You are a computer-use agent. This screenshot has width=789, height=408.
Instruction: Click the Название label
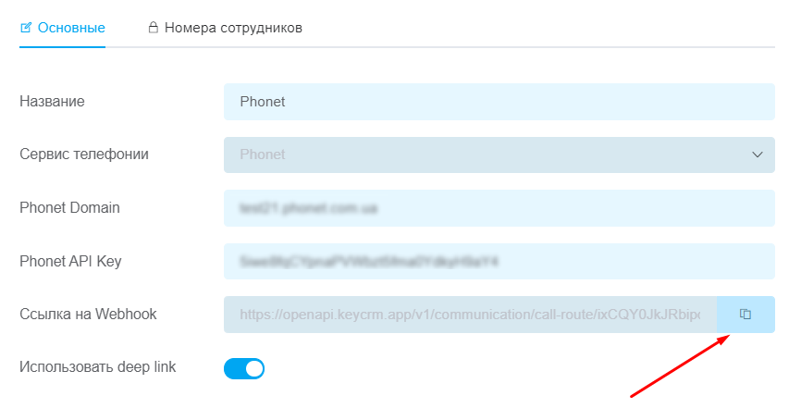click(52, 102)
